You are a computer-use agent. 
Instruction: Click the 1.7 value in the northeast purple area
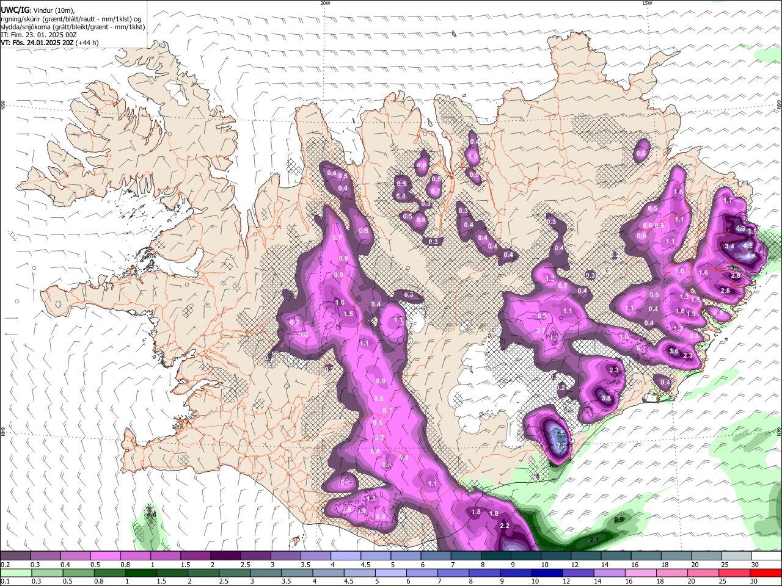(728, 200)
